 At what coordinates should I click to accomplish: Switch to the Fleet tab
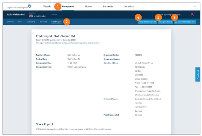tap(20, 22)
